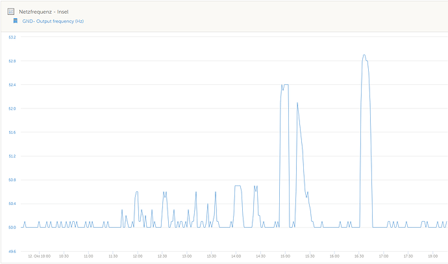Select the Netzfrequenz - Insel widget title
This screenshot has width=448, height=264.
tap(44, 12)
